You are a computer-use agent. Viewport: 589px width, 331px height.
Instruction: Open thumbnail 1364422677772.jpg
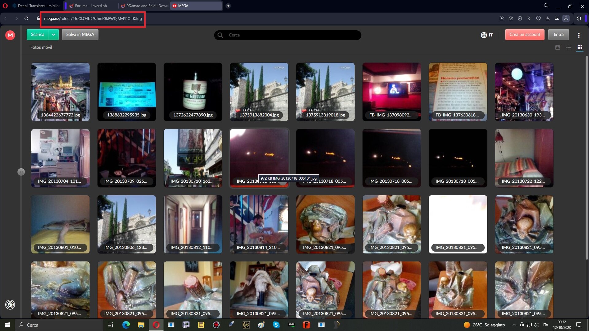click(x=60, y=92)
